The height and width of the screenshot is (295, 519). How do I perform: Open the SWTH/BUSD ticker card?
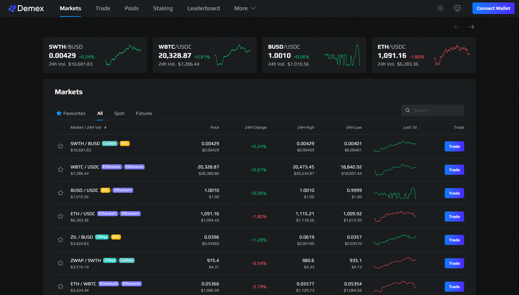pos(95,55)
